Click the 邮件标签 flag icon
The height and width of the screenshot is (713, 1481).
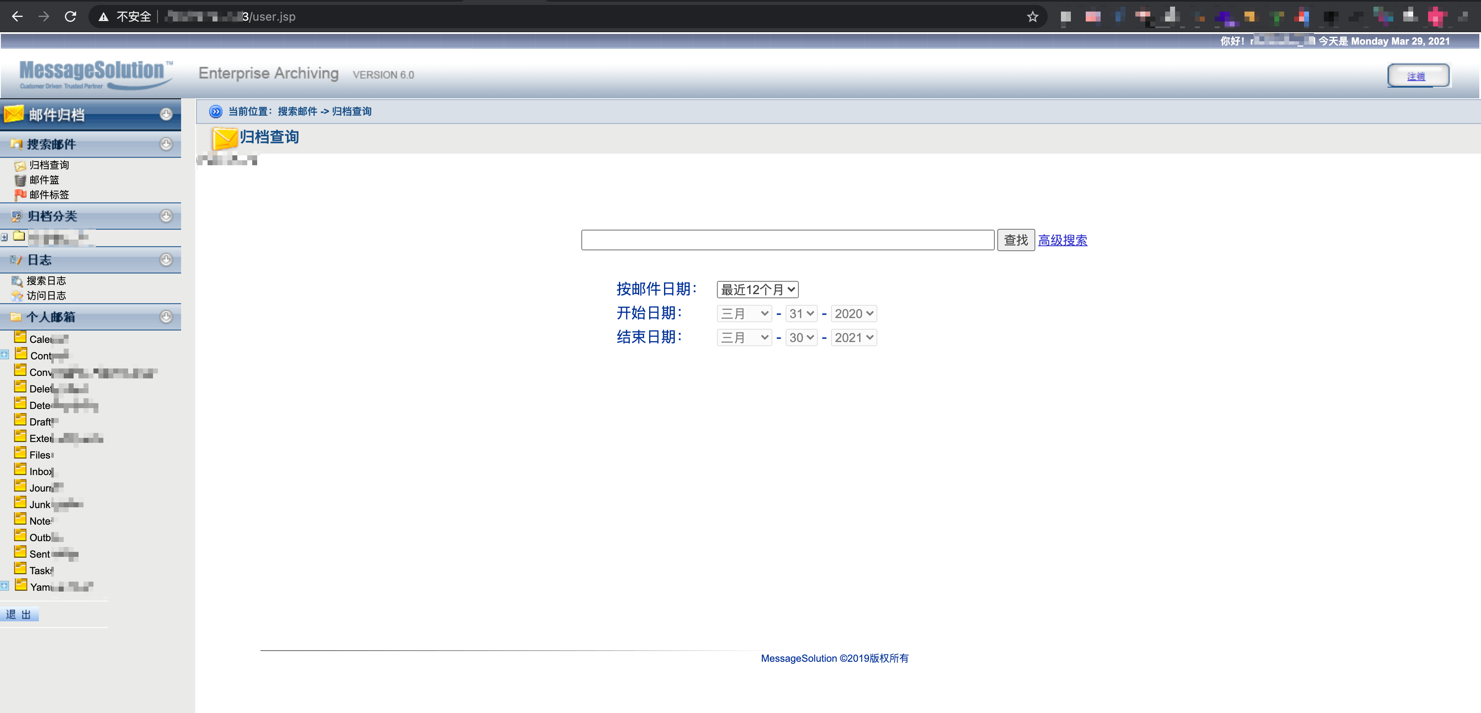pos(20,195)
